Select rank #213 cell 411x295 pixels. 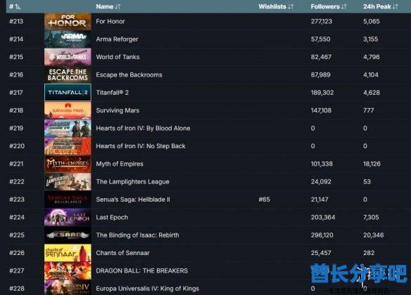click(x=16, y=22)
